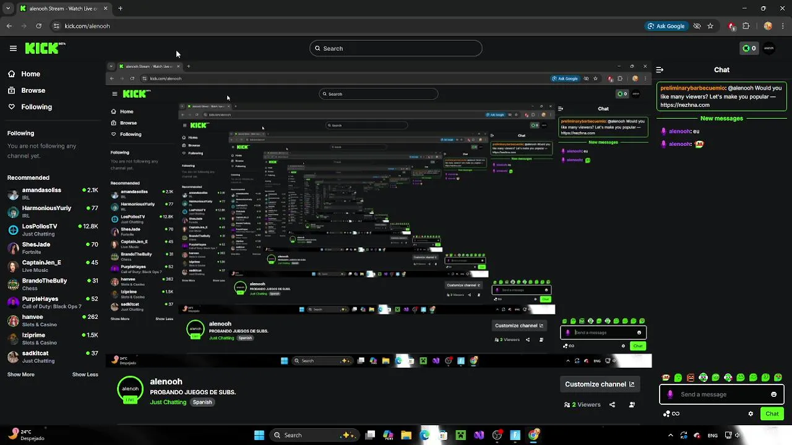
Task: Click the 2 Viewers count
Action: 582,405
